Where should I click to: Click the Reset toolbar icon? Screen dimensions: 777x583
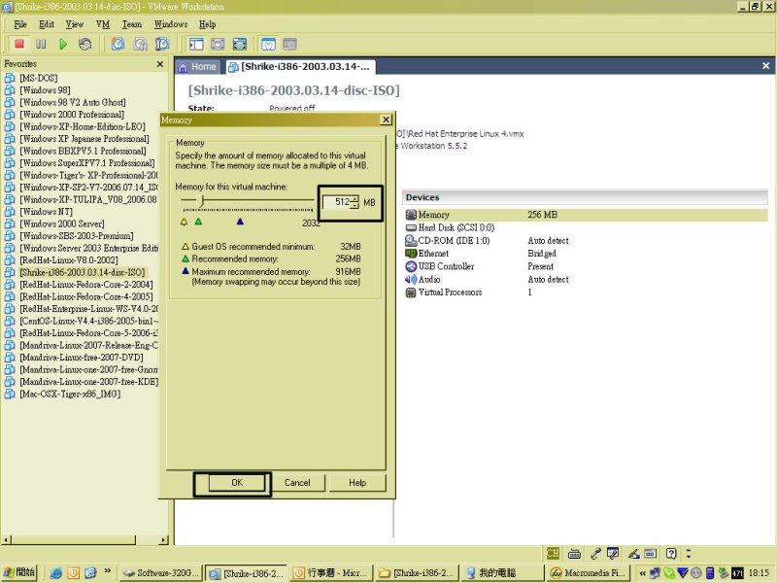click(x=84, y=44)
